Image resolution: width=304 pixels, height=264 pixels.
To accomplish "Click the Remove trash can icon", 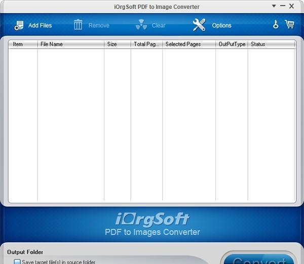I will [x=78, y=25].
